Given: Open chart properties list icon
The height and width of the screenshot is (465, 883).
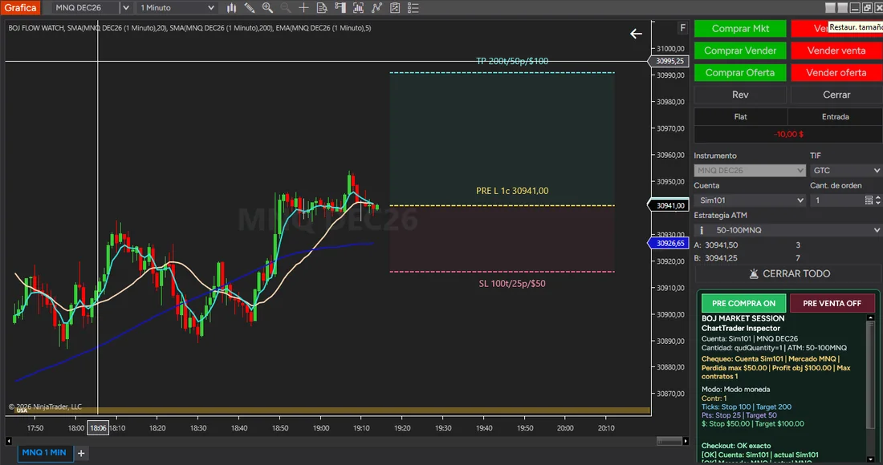Looking at the screenshot, I should point(413,8).
